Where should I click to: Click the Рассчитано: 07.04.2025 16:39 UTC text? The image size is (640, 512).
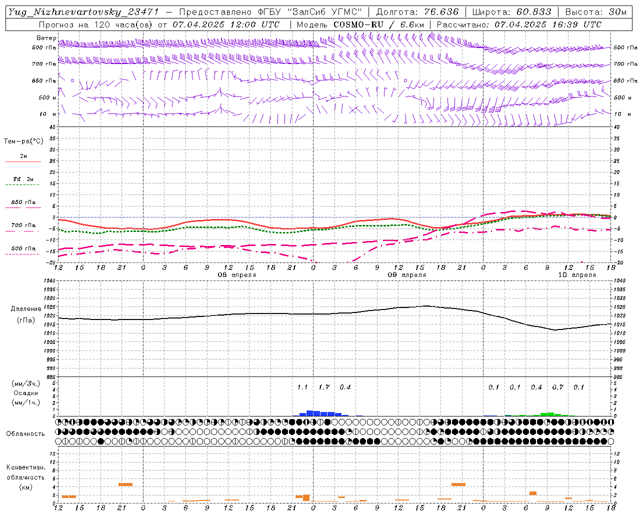coord(519,24)
